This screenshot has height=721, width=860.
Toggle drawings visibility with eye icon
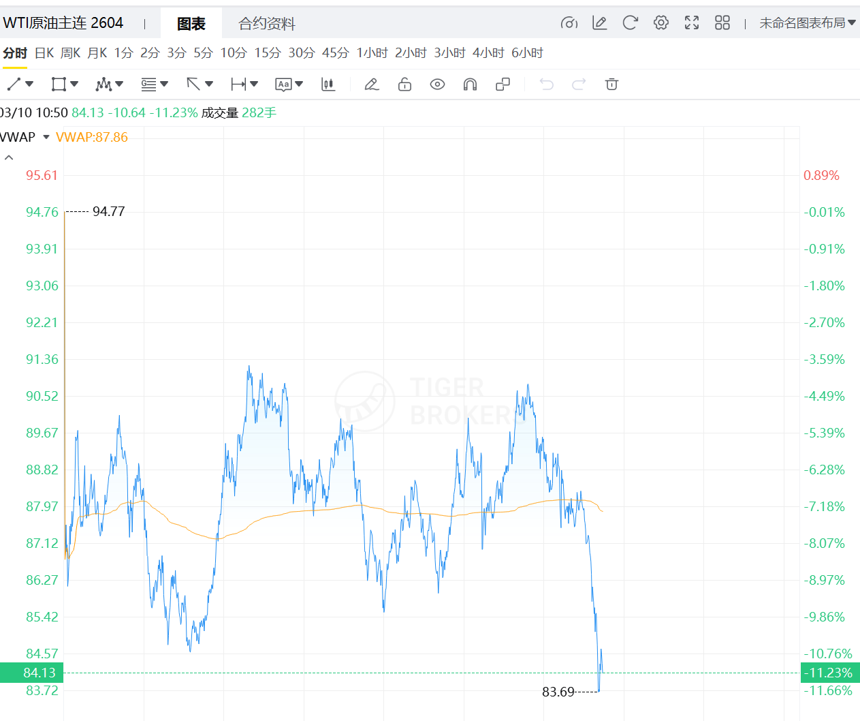coord(437,85)
